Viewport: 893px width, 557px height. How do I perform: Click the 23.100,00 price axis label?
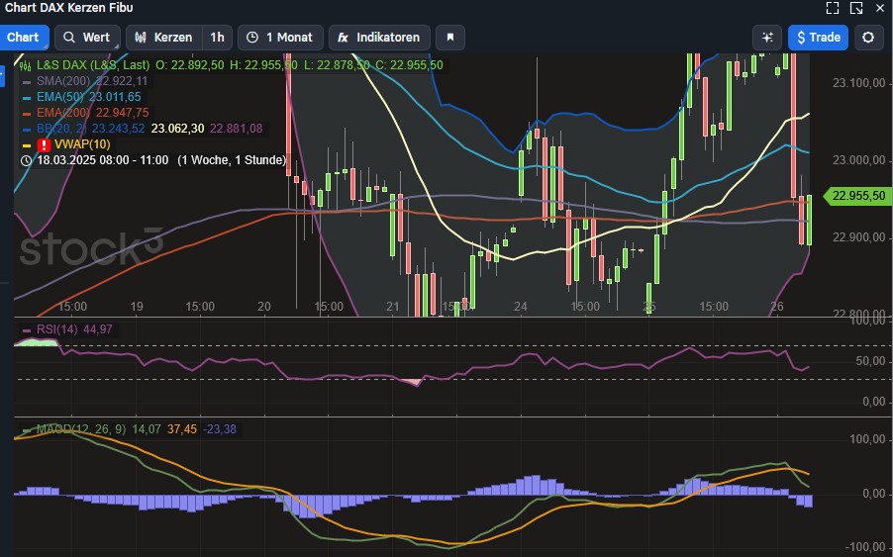click(x=858, y=83)
